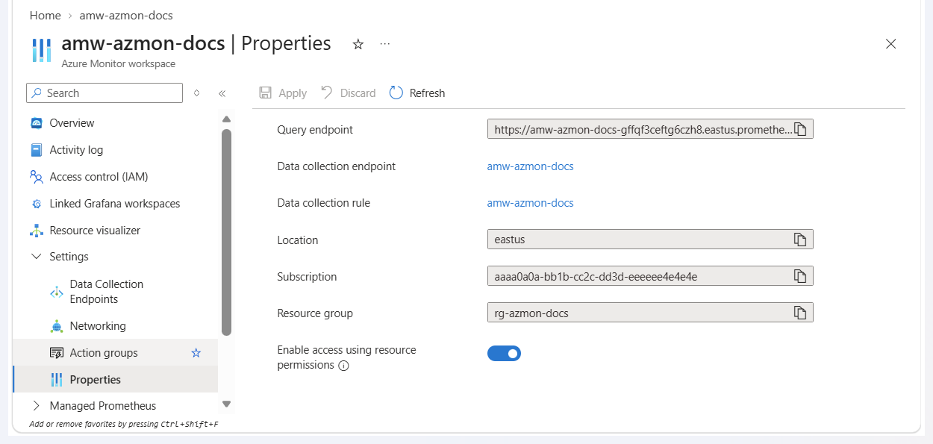Click the Refresh toolbar icon

397,93
